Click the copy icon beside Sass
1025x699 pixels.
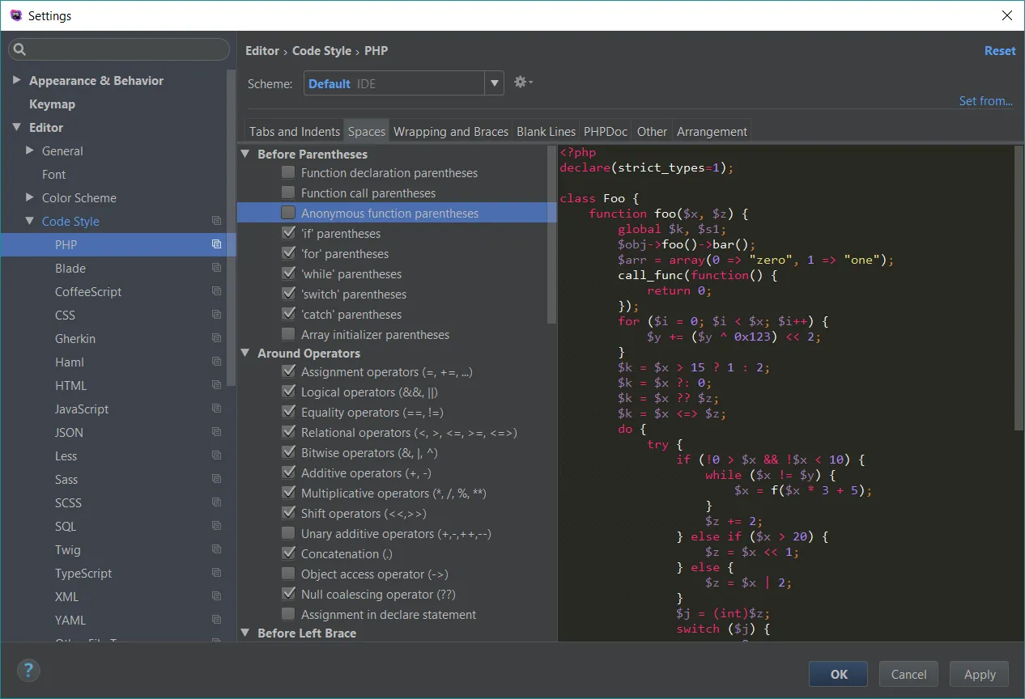216,479
